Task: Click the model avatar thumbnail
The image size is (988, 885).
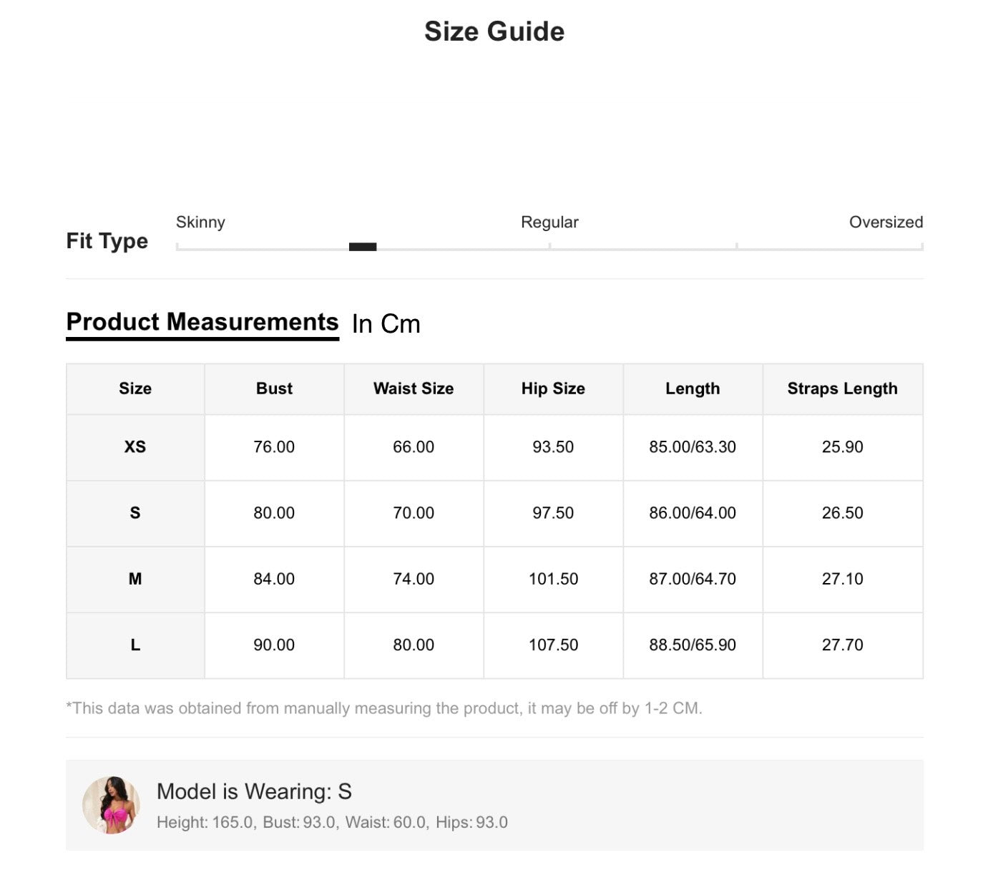Action: pyautogui.click(x=111, y=805)
